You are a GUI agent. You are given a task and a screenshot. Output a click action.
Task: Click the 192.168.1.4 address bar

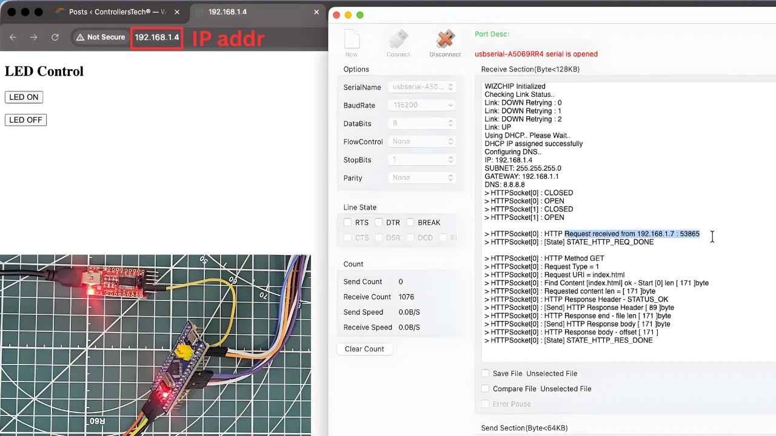tap(156, 38)
